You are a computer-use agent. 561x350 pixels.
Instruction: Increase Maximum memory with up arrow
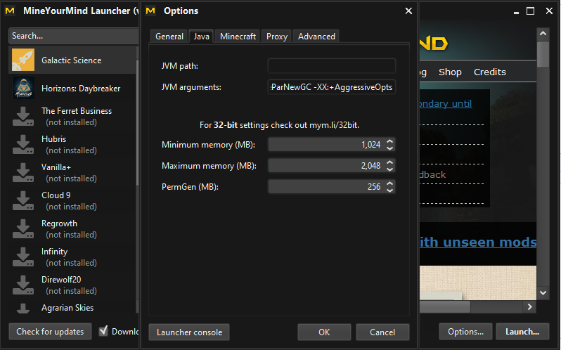tap(389, 162)
